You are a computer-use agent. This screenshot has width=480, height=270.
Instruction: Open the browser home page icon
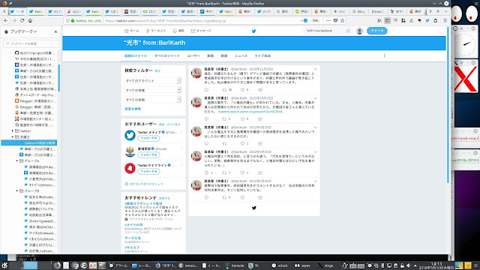pyautogui.click(x=30, y=20)
